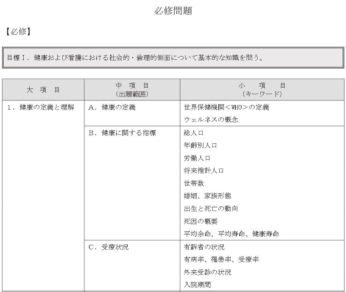This screenshot has height=292, width=346.
Task: Click the keyword 外来受診の状況
Action: click(207, 272)
